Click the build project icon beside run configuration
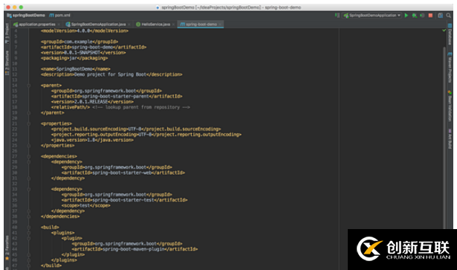 click(337, 16)
